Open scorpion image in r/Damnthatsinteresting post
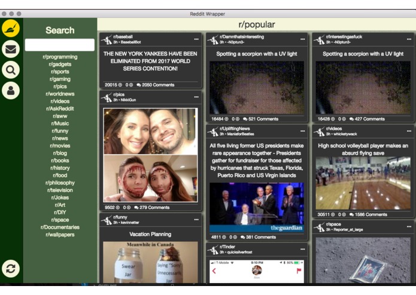 [x=257, y=88]
